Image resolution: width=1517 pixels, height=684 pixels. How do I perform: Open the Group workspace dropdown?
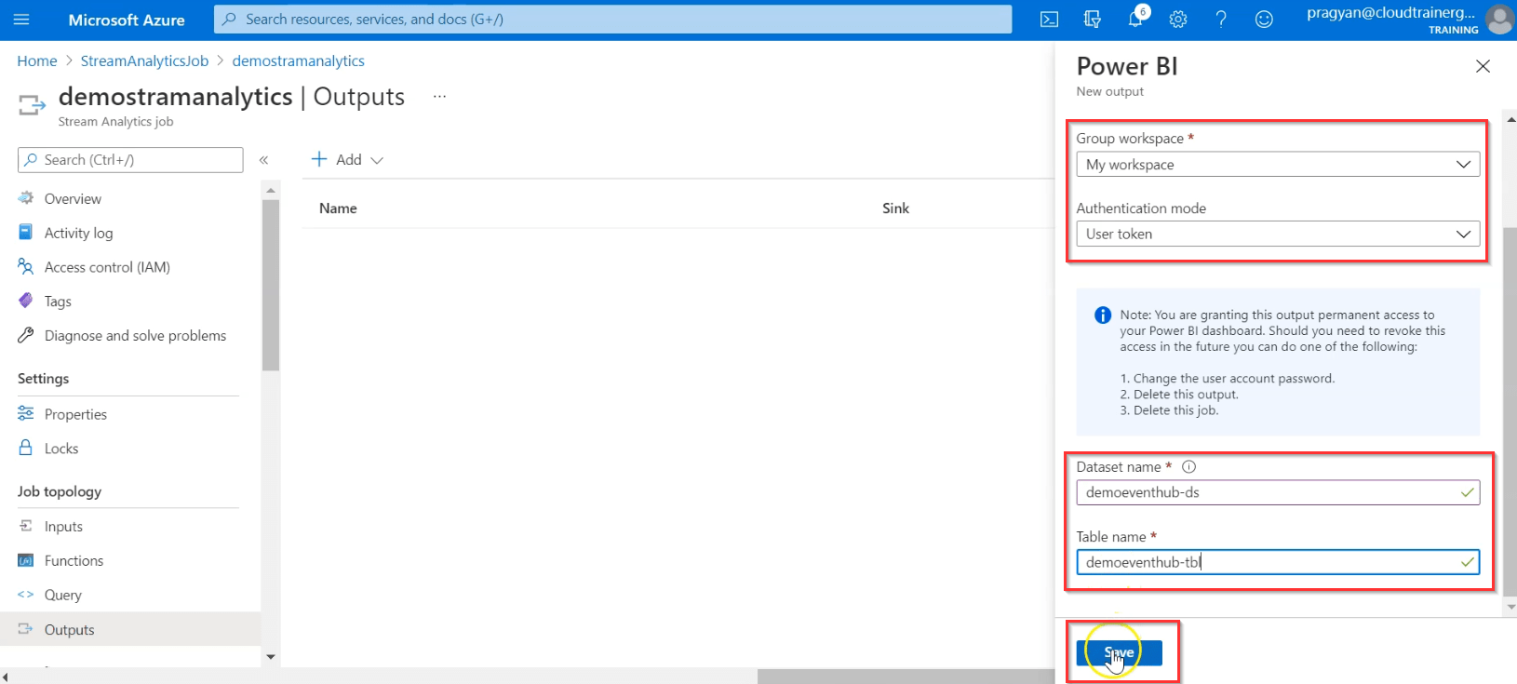[1278, 165]
